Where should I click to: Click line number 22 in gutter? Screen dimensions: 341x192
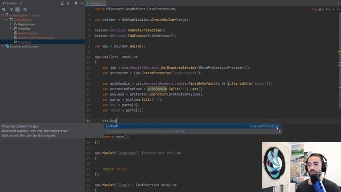pyautogui.click(x=88, y=121)
